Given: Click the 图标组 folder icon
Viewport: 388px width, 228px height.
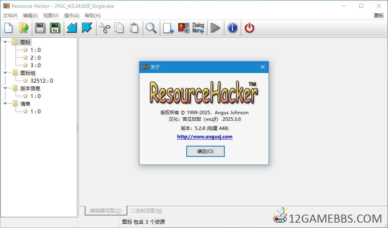Looking at the screenshot, I should pos(15,73).
